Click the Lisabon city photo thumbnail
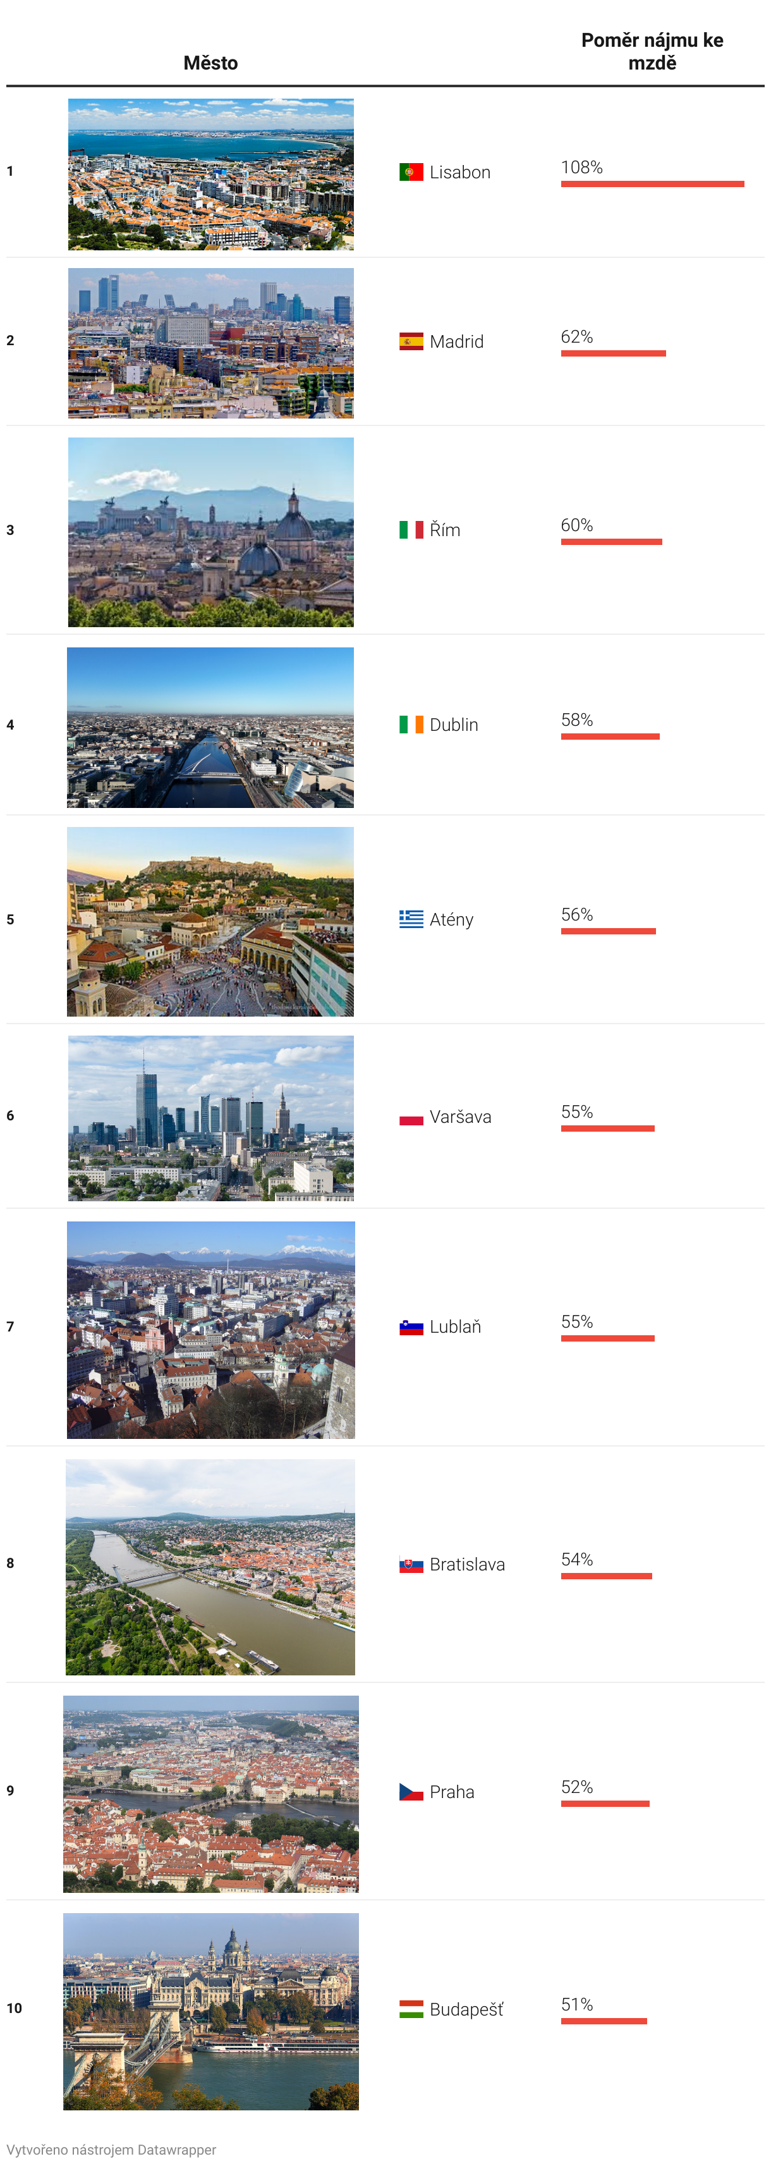The width and height of the screenshot is (771, 2166). (x=210, y=174)
